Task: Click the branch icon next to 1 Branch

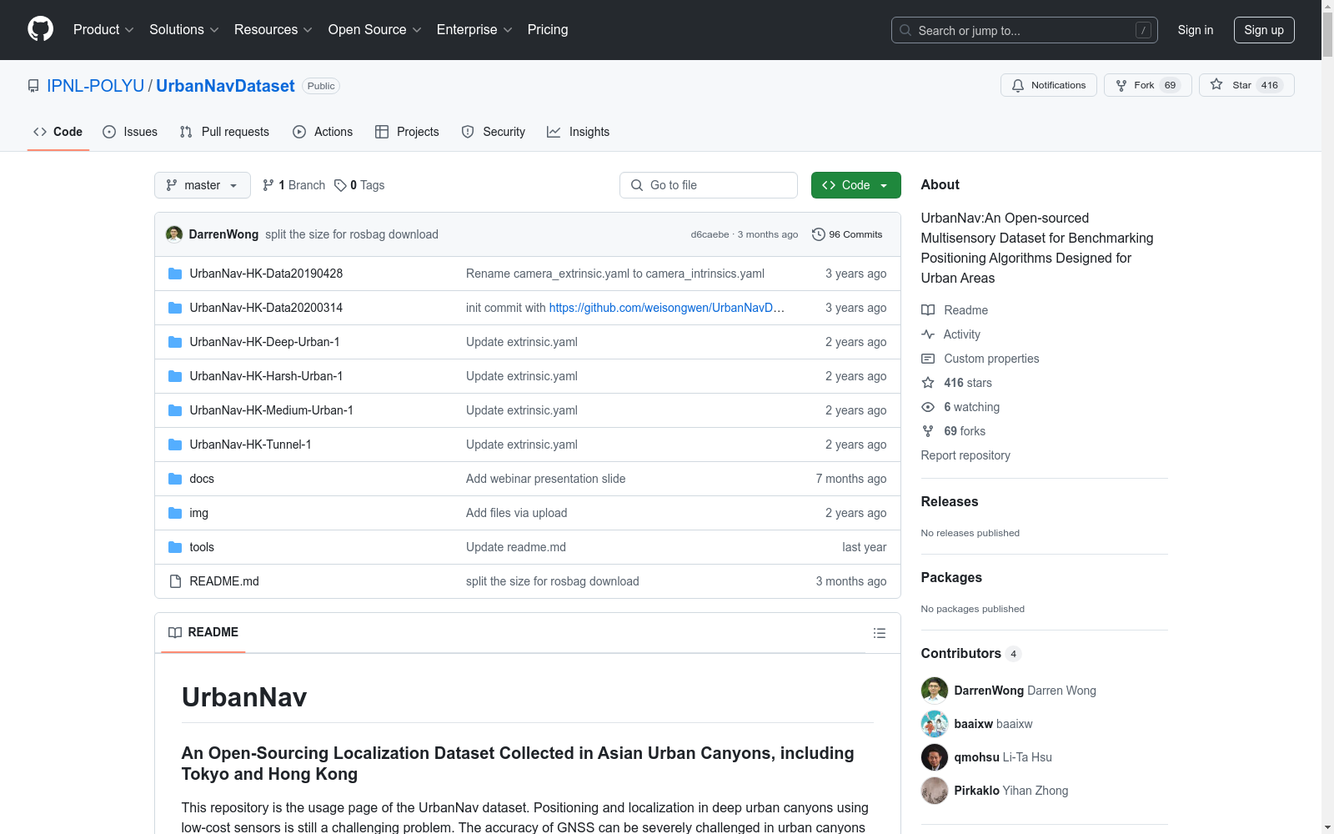Action: click(268, 185)
